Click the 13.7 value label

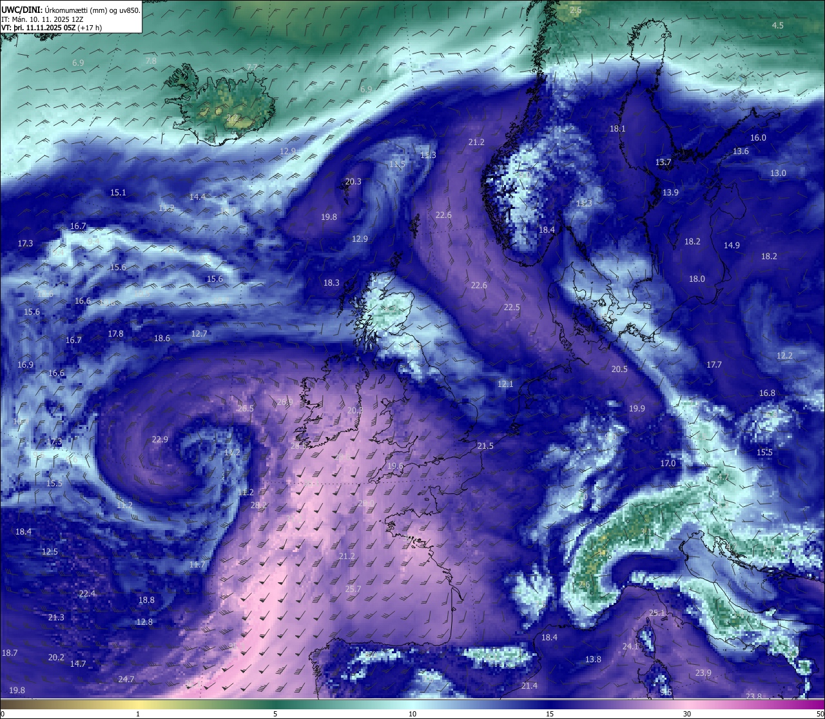tap(663, 162)
